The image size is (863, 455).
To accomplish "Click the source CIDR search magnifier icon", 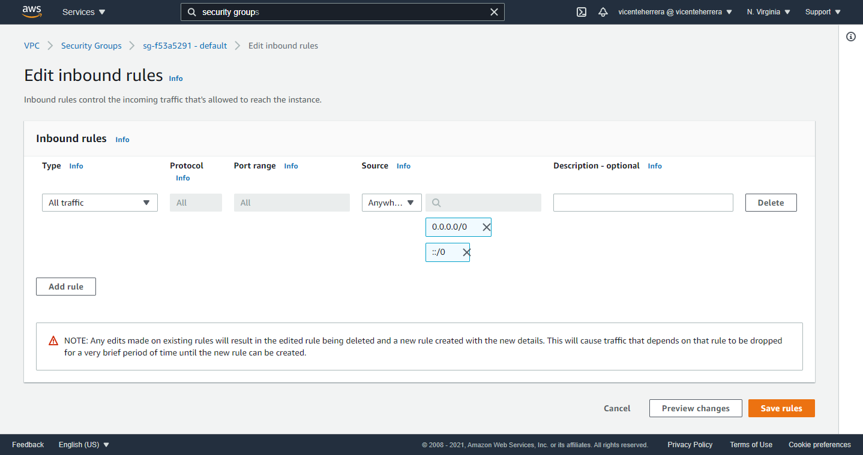I will pyautogui.click(x=436, y=203).
